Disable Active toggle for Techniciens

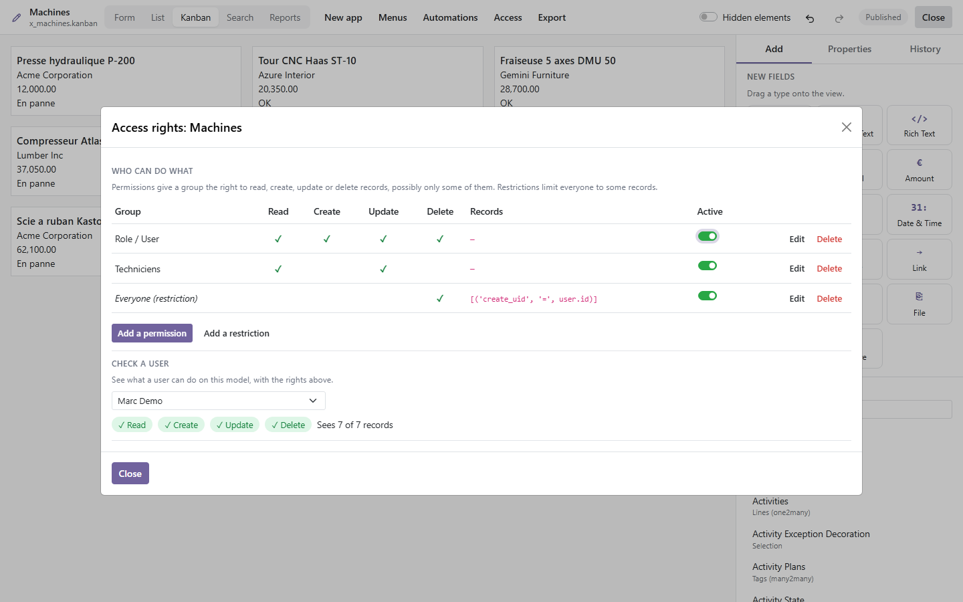pyautogui.click(x=708, y=266)
